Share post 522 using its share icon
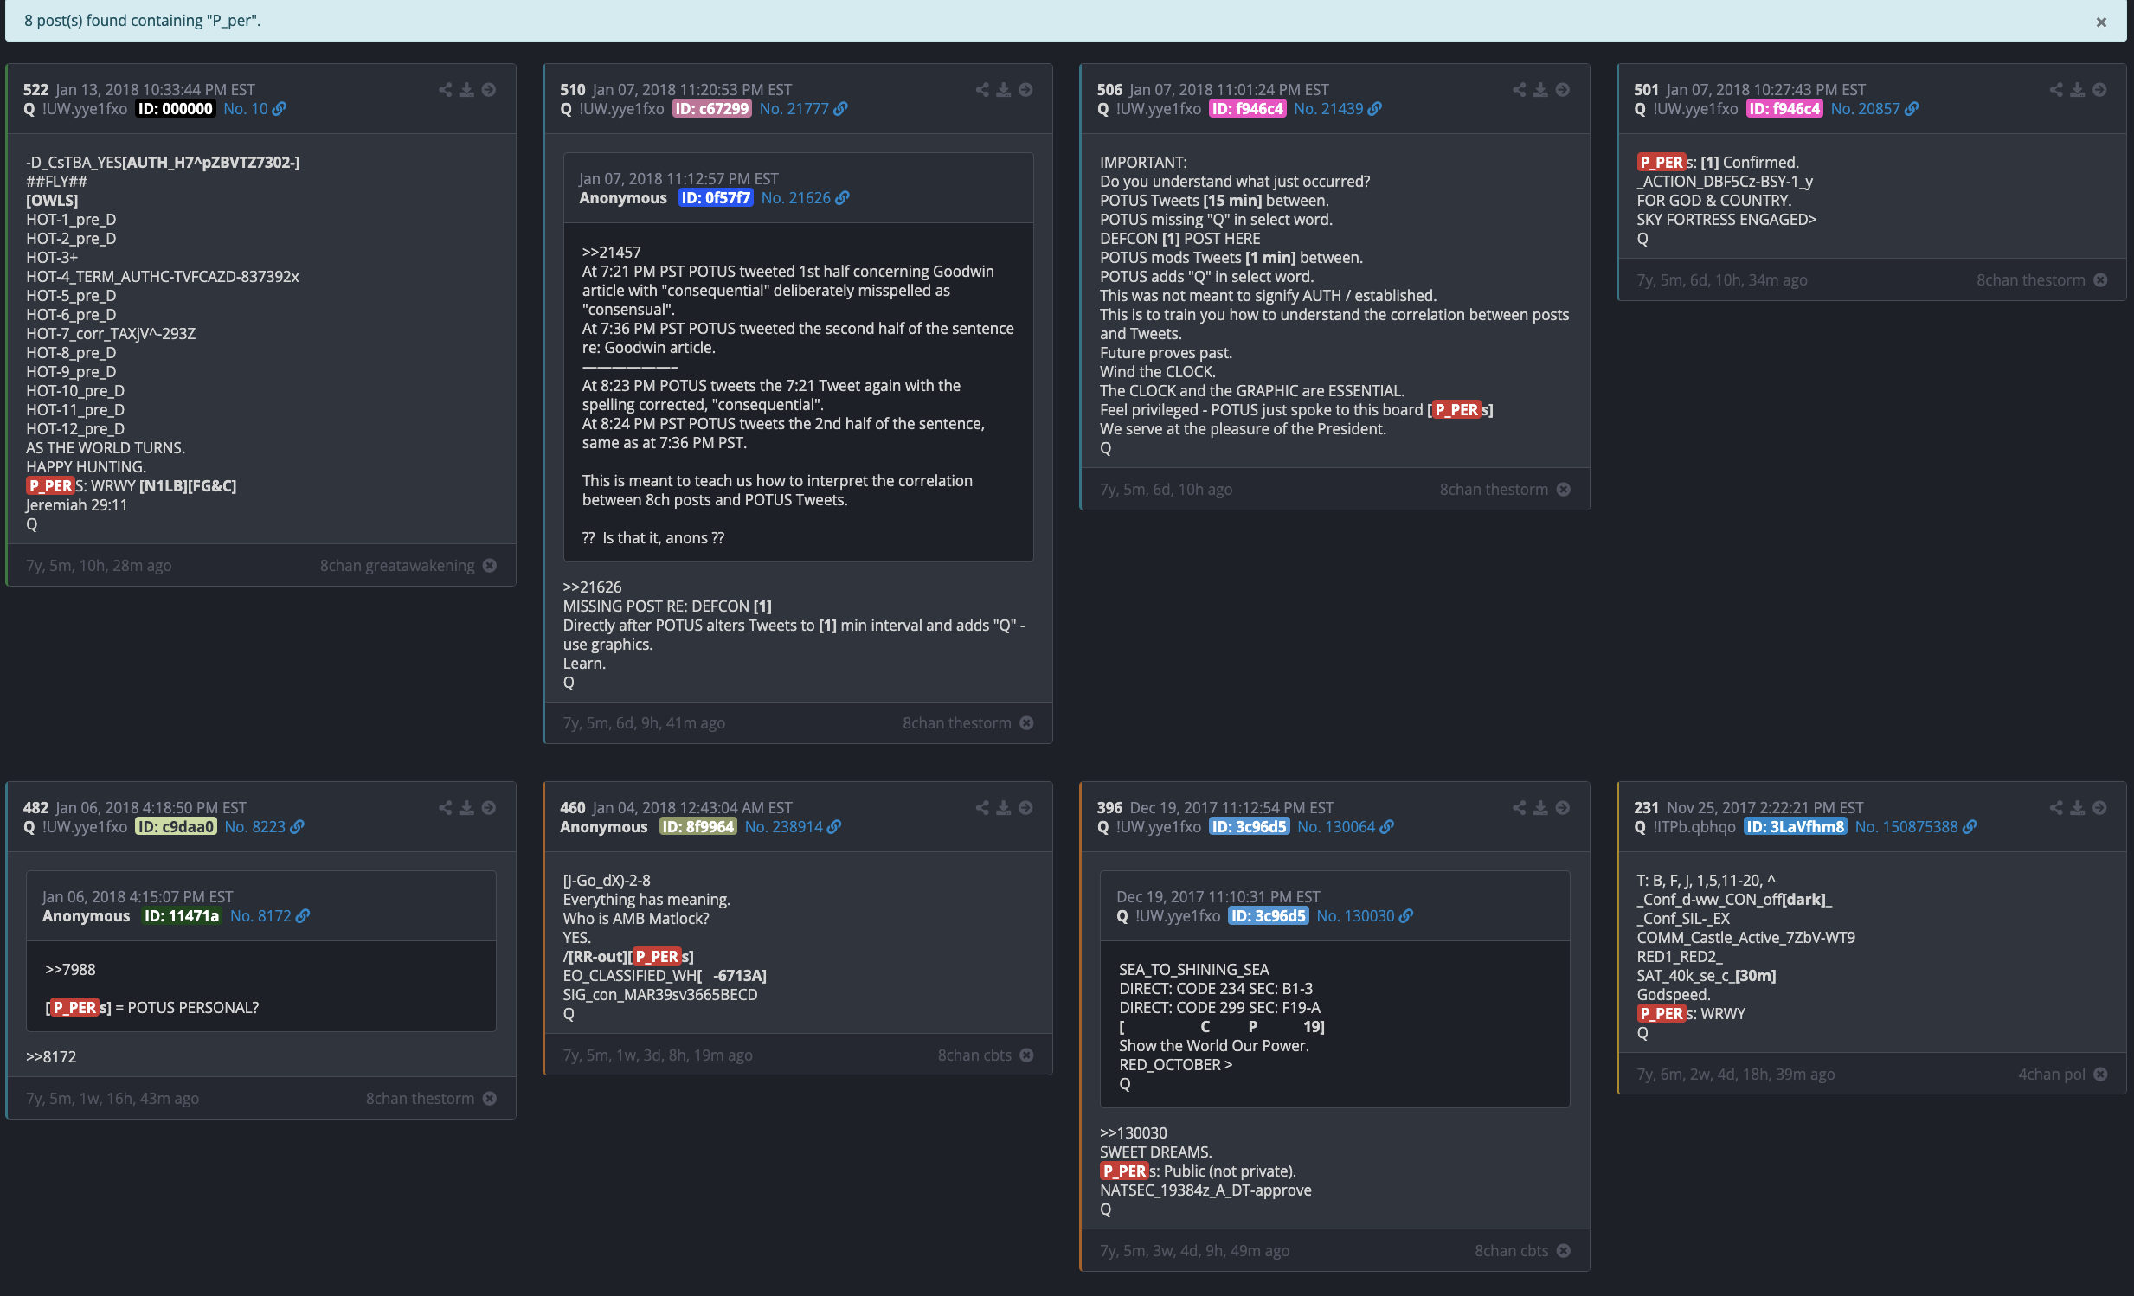 [445, 90]
